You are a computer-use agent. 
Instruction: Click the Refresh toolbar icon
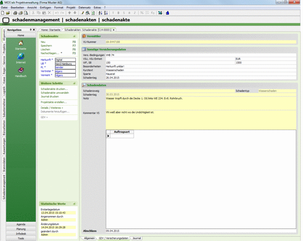click(x=93, y=13)
